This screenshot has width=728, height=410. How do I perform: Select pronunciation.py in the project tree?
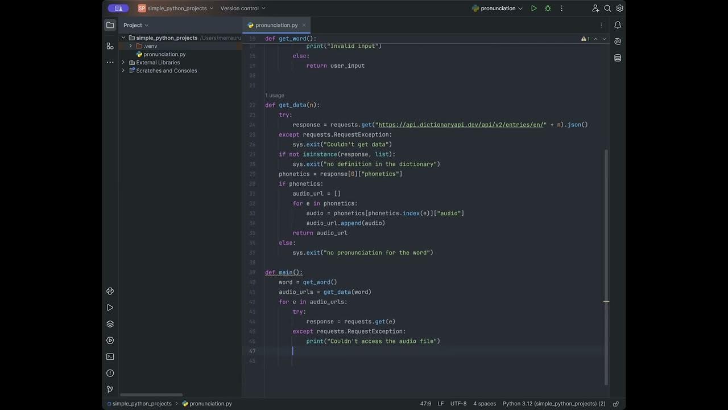click(164, 54)
